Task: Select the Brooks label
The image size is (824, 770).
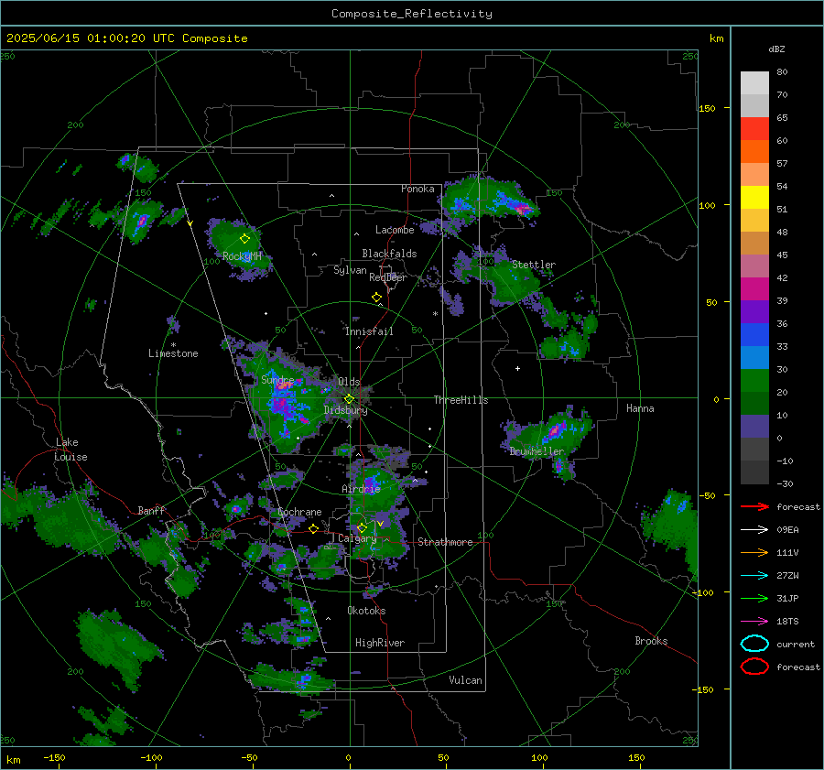Action: point(651,641)
